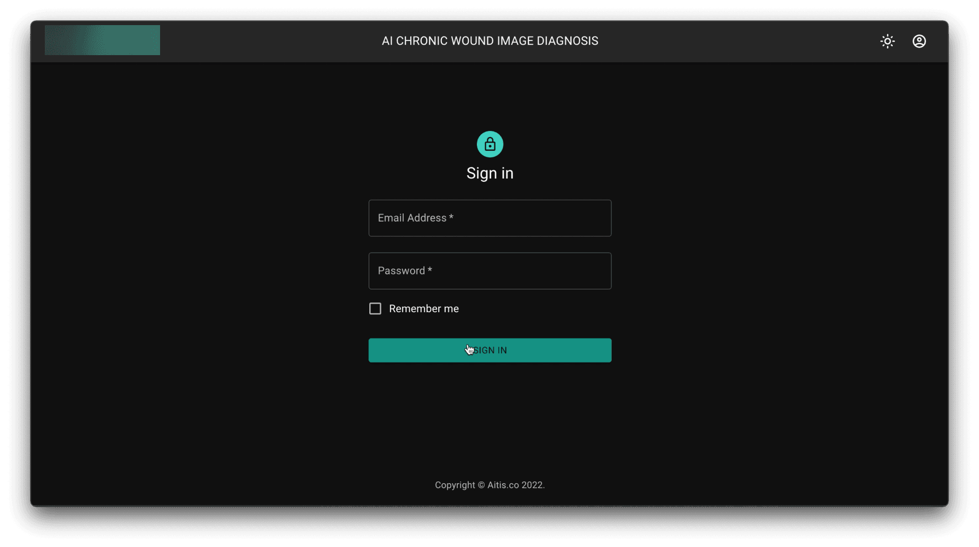Click the lock symbol above Sign in

pos(489,144)
